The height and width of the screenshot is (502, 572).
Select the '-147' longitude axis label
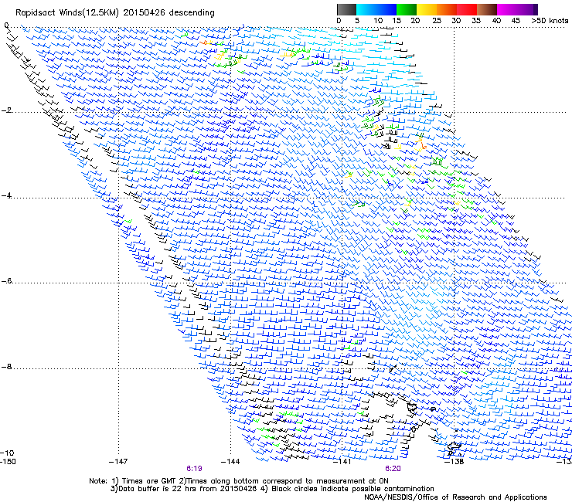pyautogui.click(x=118, y=462)
